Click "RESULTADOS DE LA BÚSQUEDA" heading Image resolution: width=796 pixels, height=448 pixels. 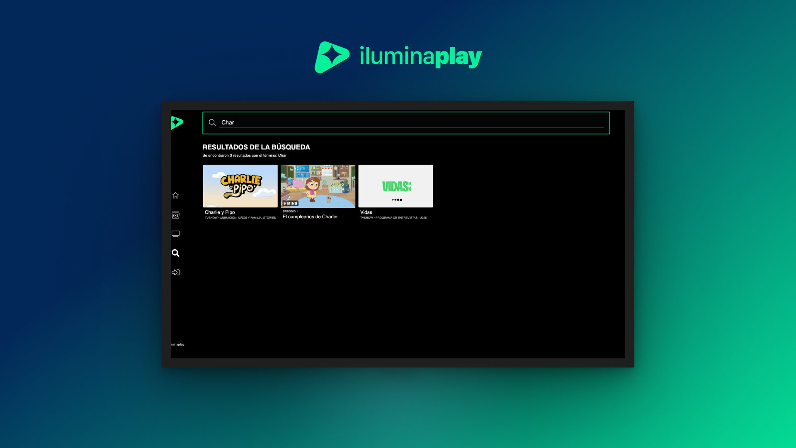point(256,147)
